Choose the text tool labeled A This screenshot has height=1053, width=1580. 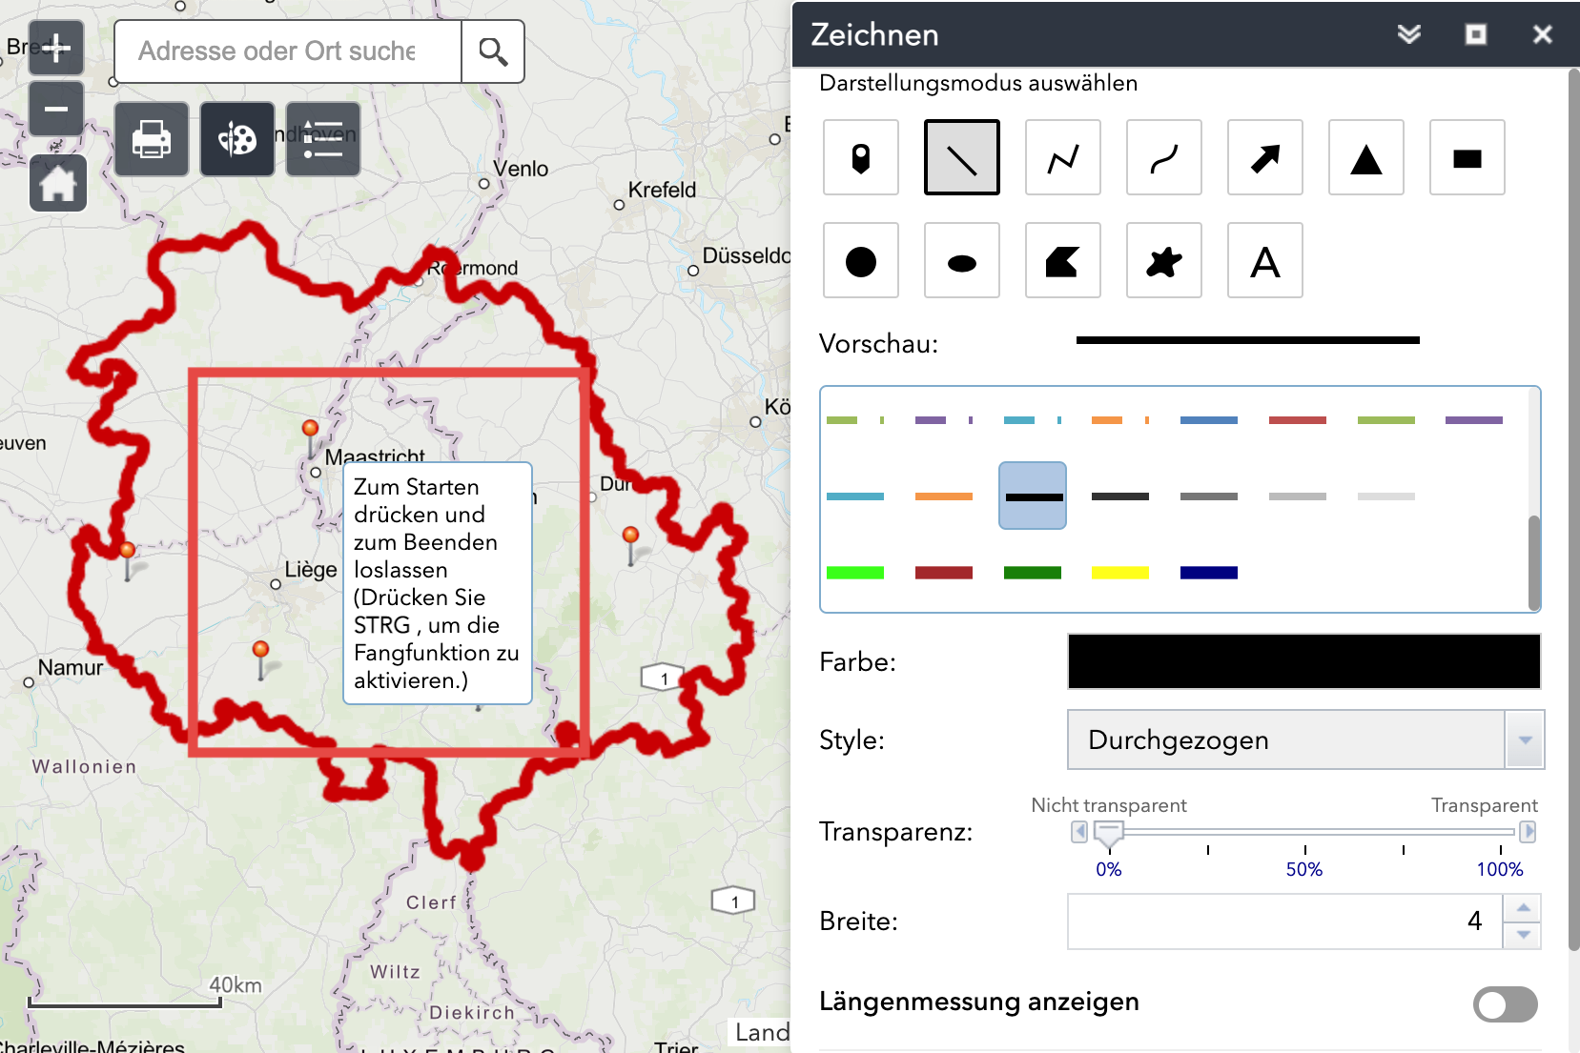(1264, 261)
